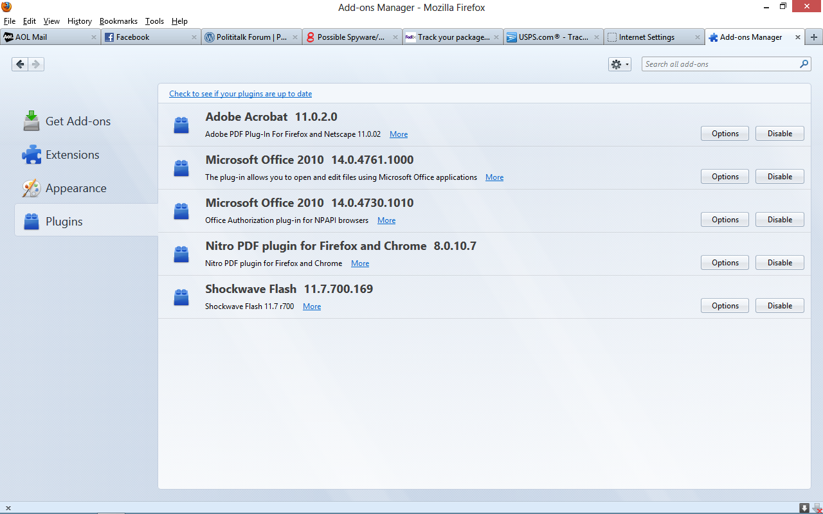Open Options for Adobe Acrobat
The height and width of the screenshot is (514, 823).
[x=725, y=134]
